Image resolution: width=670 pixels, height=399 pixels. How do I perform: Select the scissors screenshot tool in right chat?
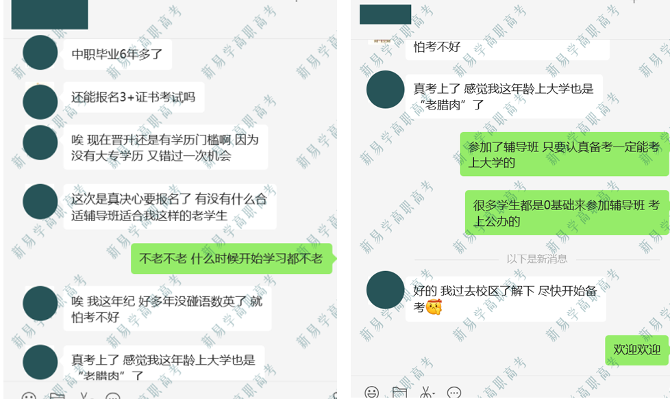[425, 393]
